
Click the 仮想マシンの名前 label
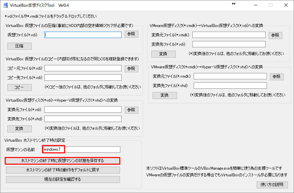(20, 149)
